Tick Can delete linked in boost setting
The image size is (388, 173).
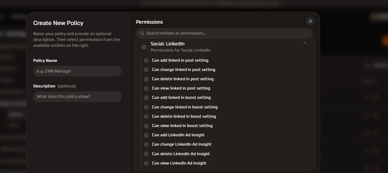click(146, 116)
